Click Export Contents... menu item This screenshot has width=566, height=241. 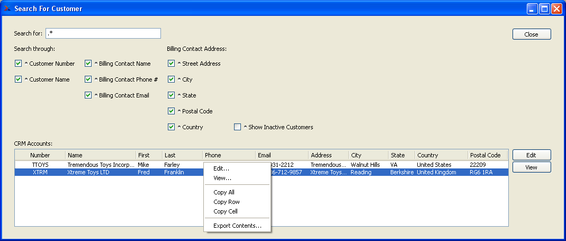(x=237, y=226)
